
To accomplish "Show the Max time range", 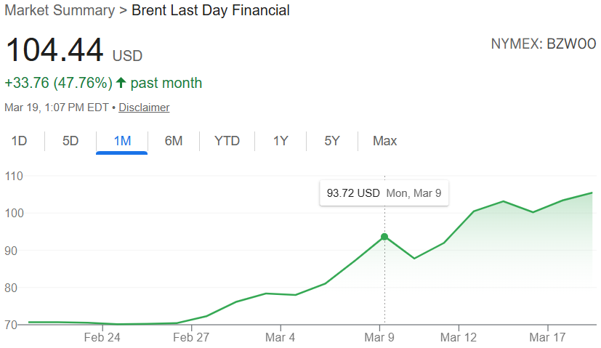I will [x=384, y=141].
